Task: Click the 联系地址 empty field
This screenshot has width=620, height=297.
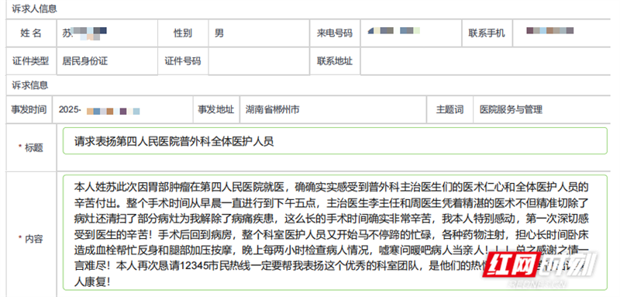Action: click(x=486, y=61)
